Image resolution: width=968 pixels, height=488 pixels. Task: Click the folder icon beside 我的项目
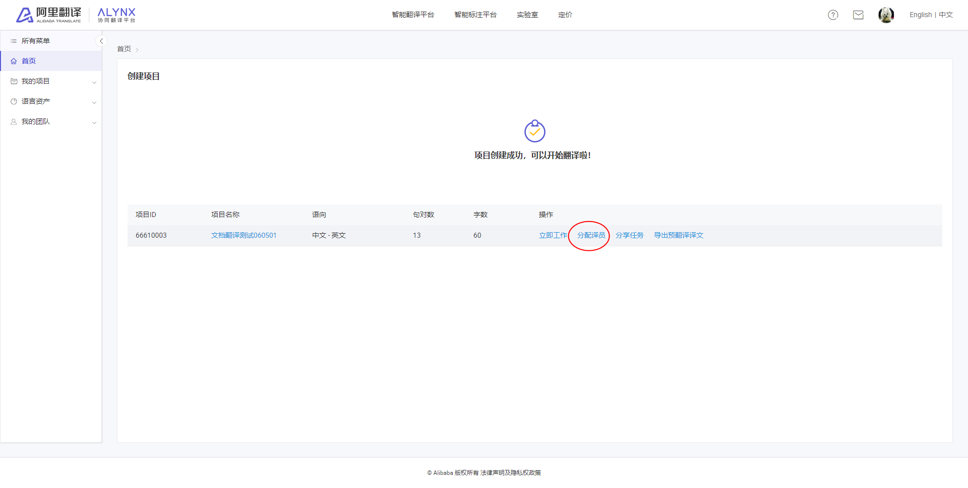14,82
